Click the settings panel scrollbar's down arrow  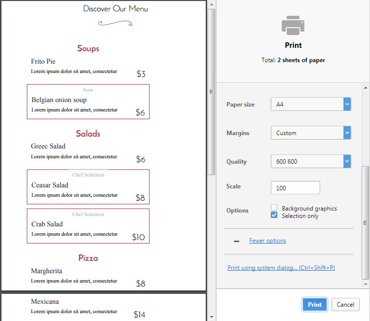pyautogui.click(x=366, y=285)
